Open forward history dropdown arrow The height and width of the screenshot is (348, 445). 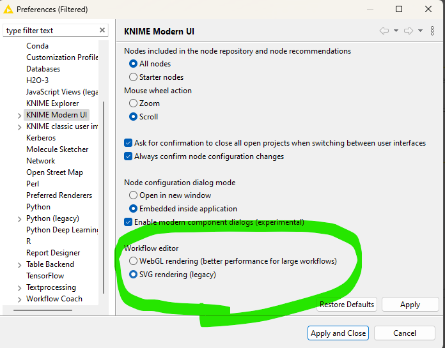tap(420, 31)
